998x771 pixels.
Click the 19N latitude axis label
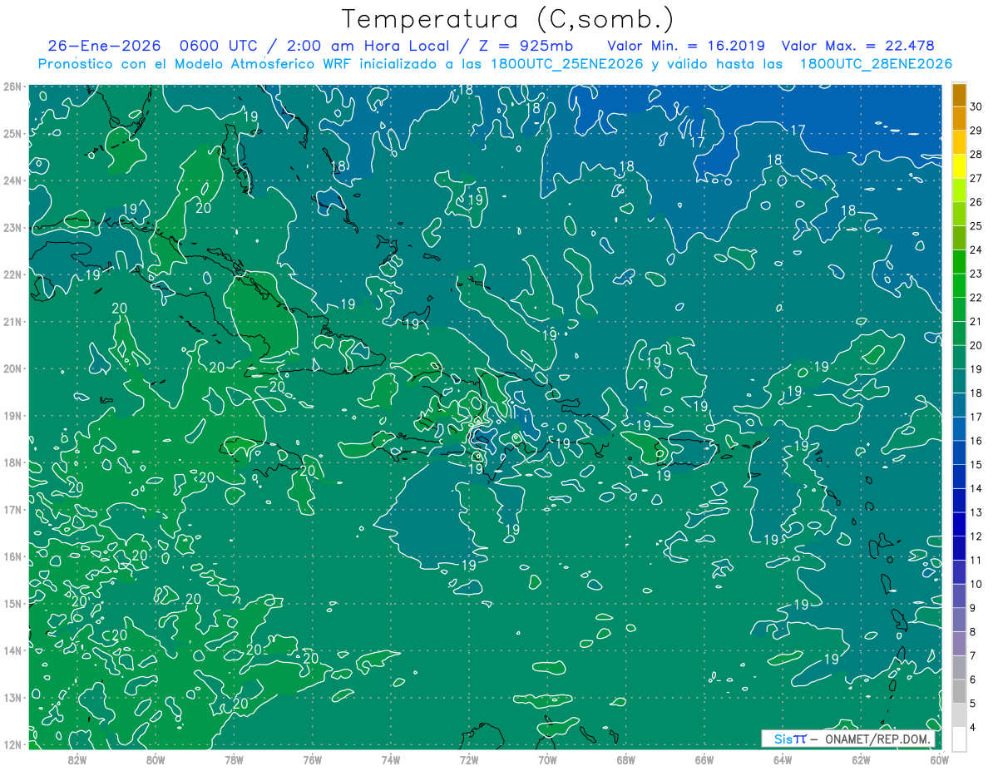12,415
